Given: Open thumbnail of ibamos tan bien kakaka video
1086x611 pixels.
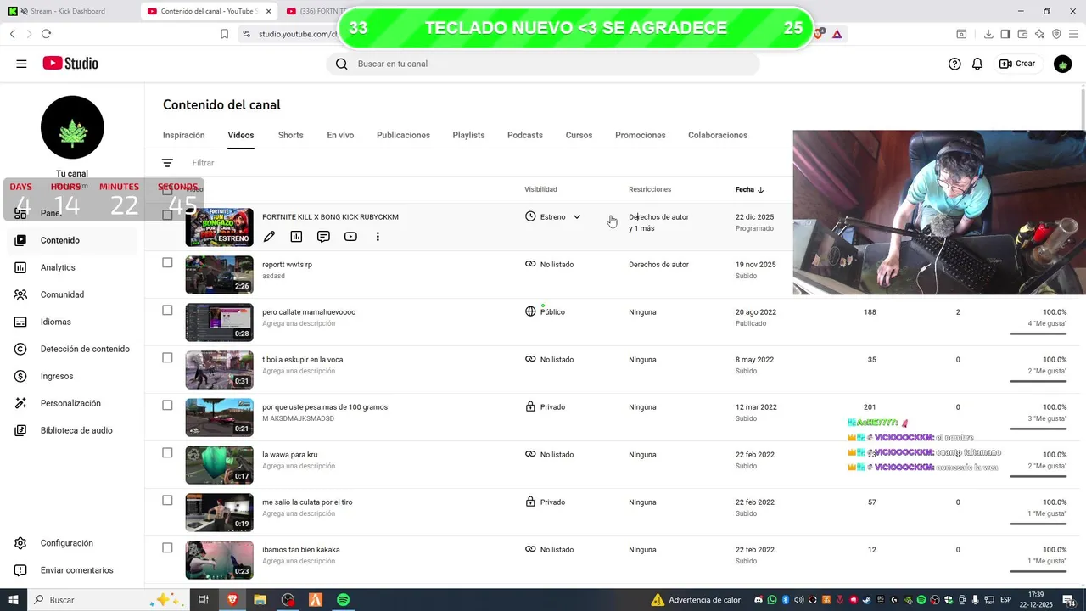Looking at the screenshot, I should point(219,560).
